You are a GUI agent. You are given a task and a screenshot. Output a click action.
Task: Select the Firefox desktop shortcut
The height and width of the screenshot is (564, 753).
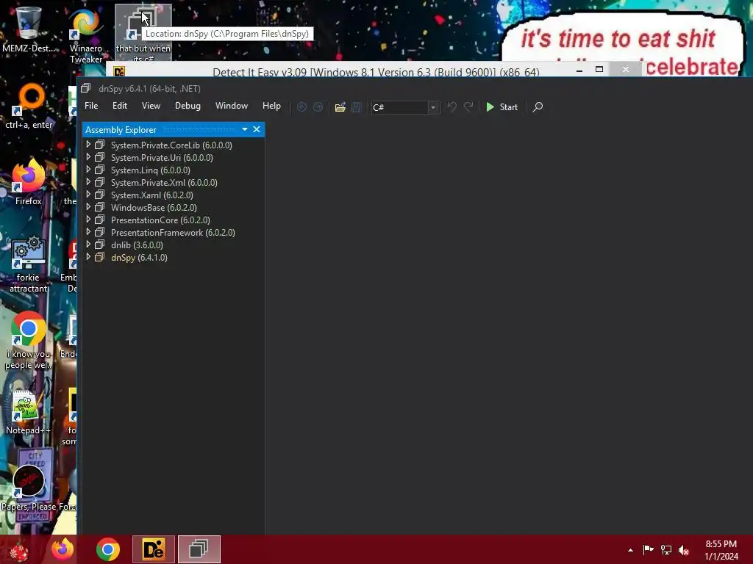pyautogui.click(x=29, y=182)
